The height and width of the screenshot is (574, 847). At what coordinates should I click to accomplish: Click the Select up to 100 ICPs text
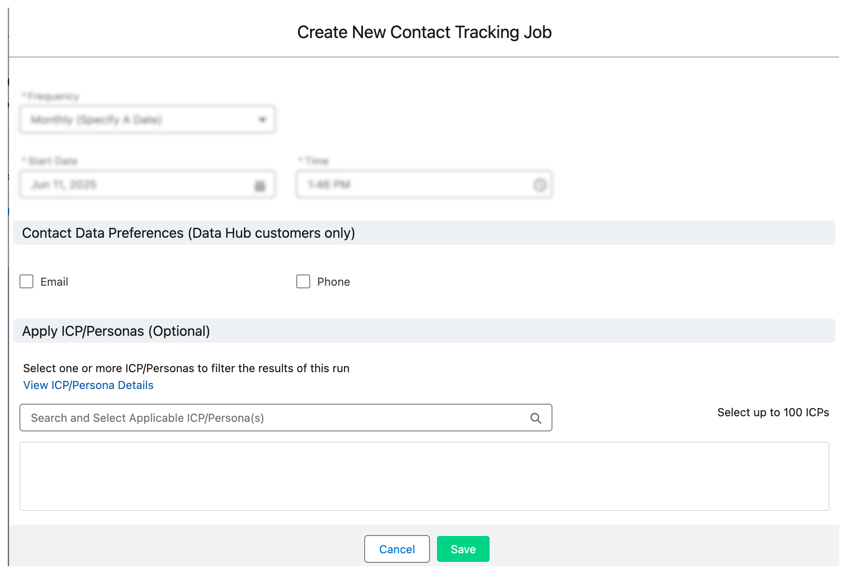click(773, 412)
